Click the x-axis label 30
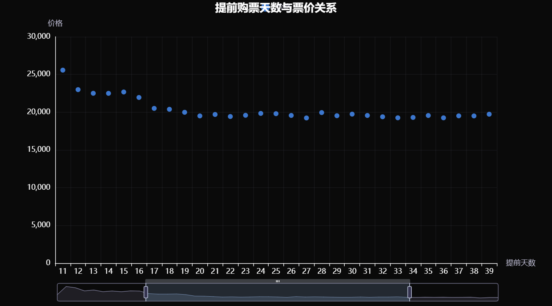The width and height of the screenshot is (552, 306). point(352,271)
